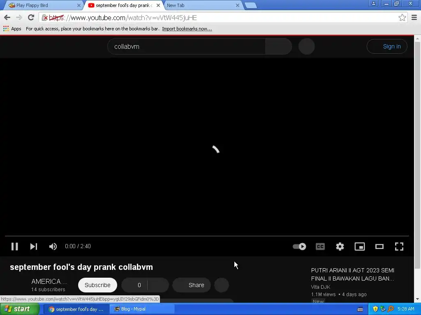This screenshot has height=315, width=421.
Task: Switch to Blog - Mypal taskbar window
Action: point(142,309)
